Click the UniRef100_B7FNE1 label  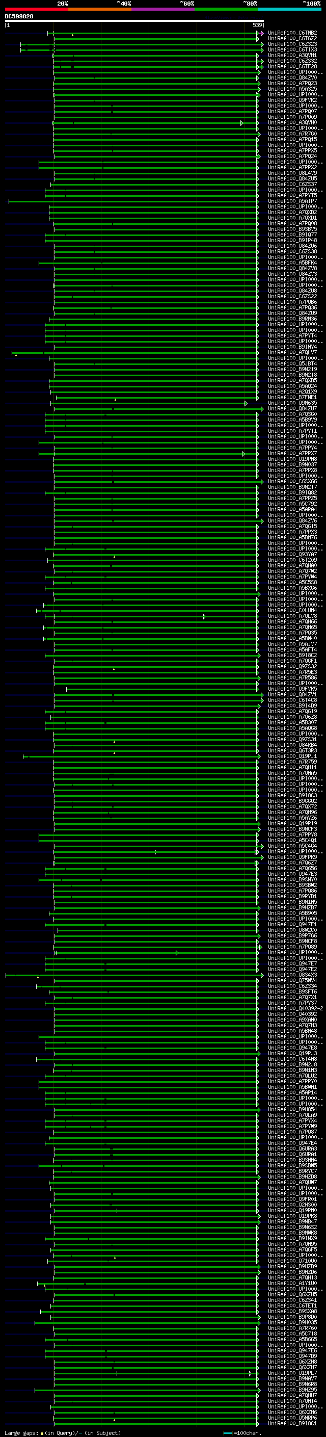click(292, 397)
